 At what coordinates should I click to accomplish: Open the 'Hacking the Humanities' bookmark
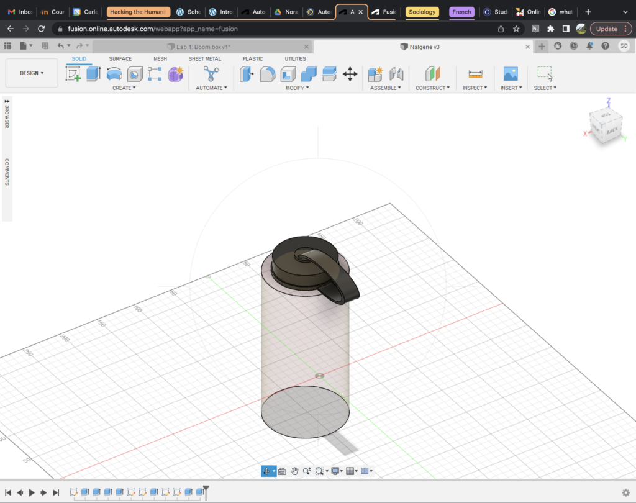pos(138,11)
